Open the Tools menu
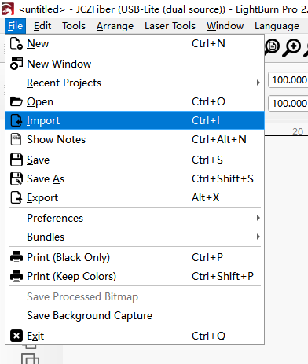 pyautogui.click(x=74, y=26)
